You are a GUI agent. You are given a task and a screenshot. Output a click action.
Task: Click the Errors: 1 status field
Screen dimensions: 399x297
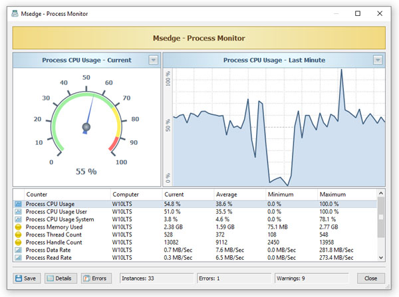(x=234, y=278)
